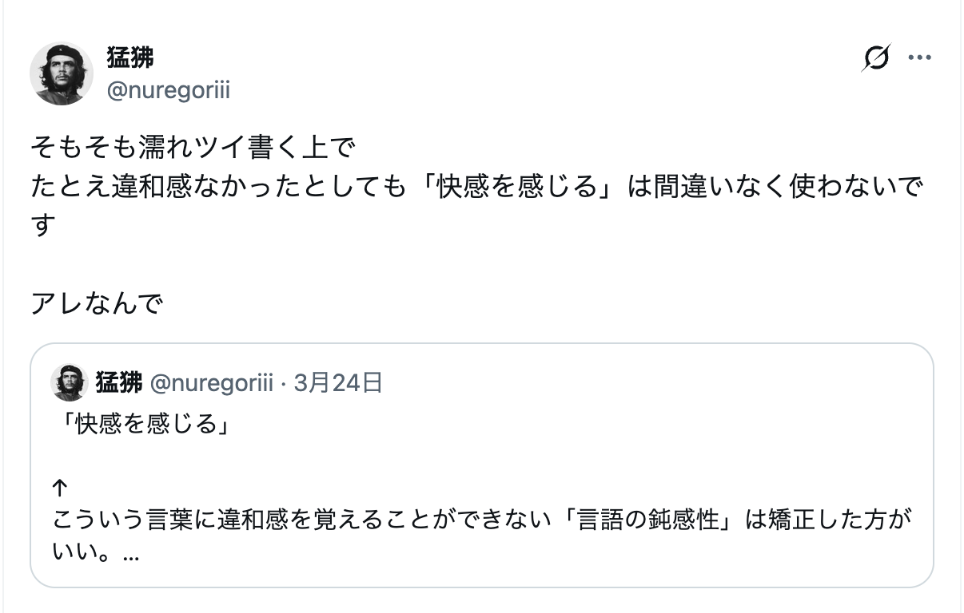Click the line "そもそも濡れツイ書く上で"
This screenshot has width=964, height=613.
[x=192, y=148]
